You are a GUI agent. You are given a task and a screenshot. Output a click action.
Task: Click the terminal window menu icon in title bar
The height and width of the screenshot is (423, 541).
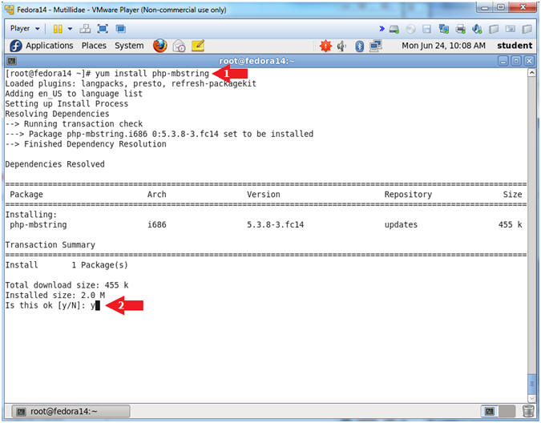tap(11, 61)
